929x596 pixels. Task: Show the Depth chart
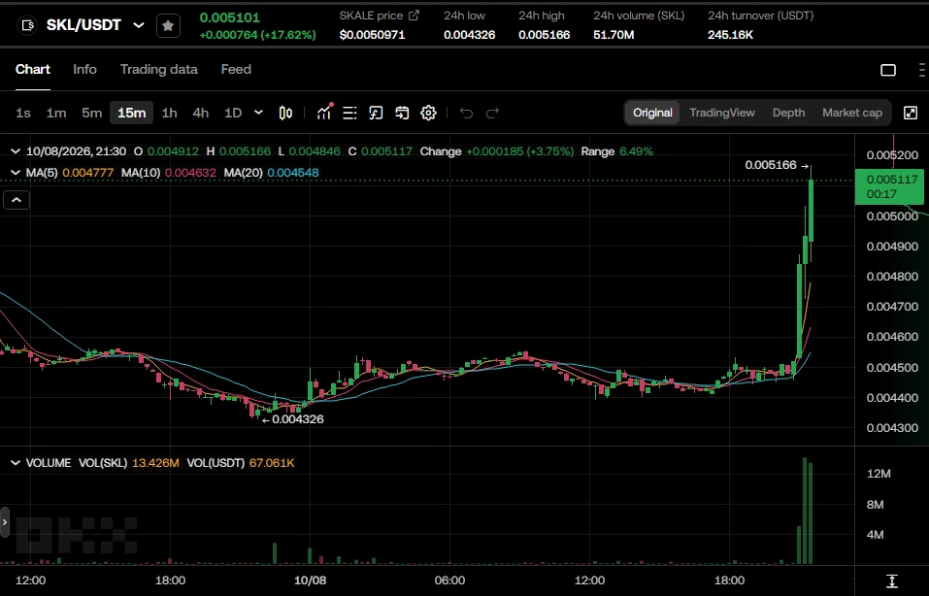[x=788, y=113]
